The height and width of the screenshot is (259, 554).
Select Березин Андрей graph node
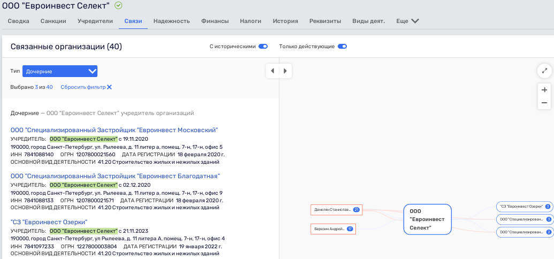coord(333,229)
